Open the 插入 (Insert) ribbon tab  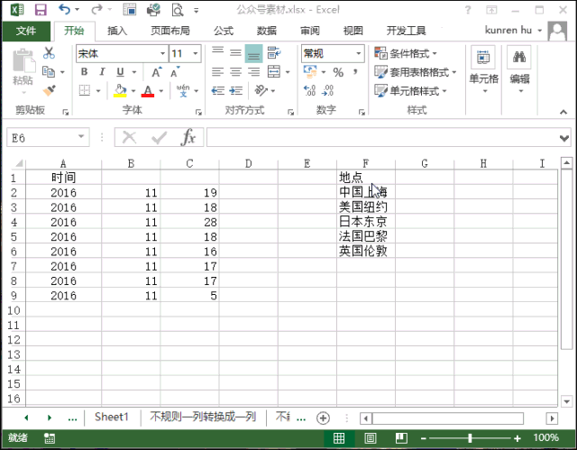[x=117, y=31]
